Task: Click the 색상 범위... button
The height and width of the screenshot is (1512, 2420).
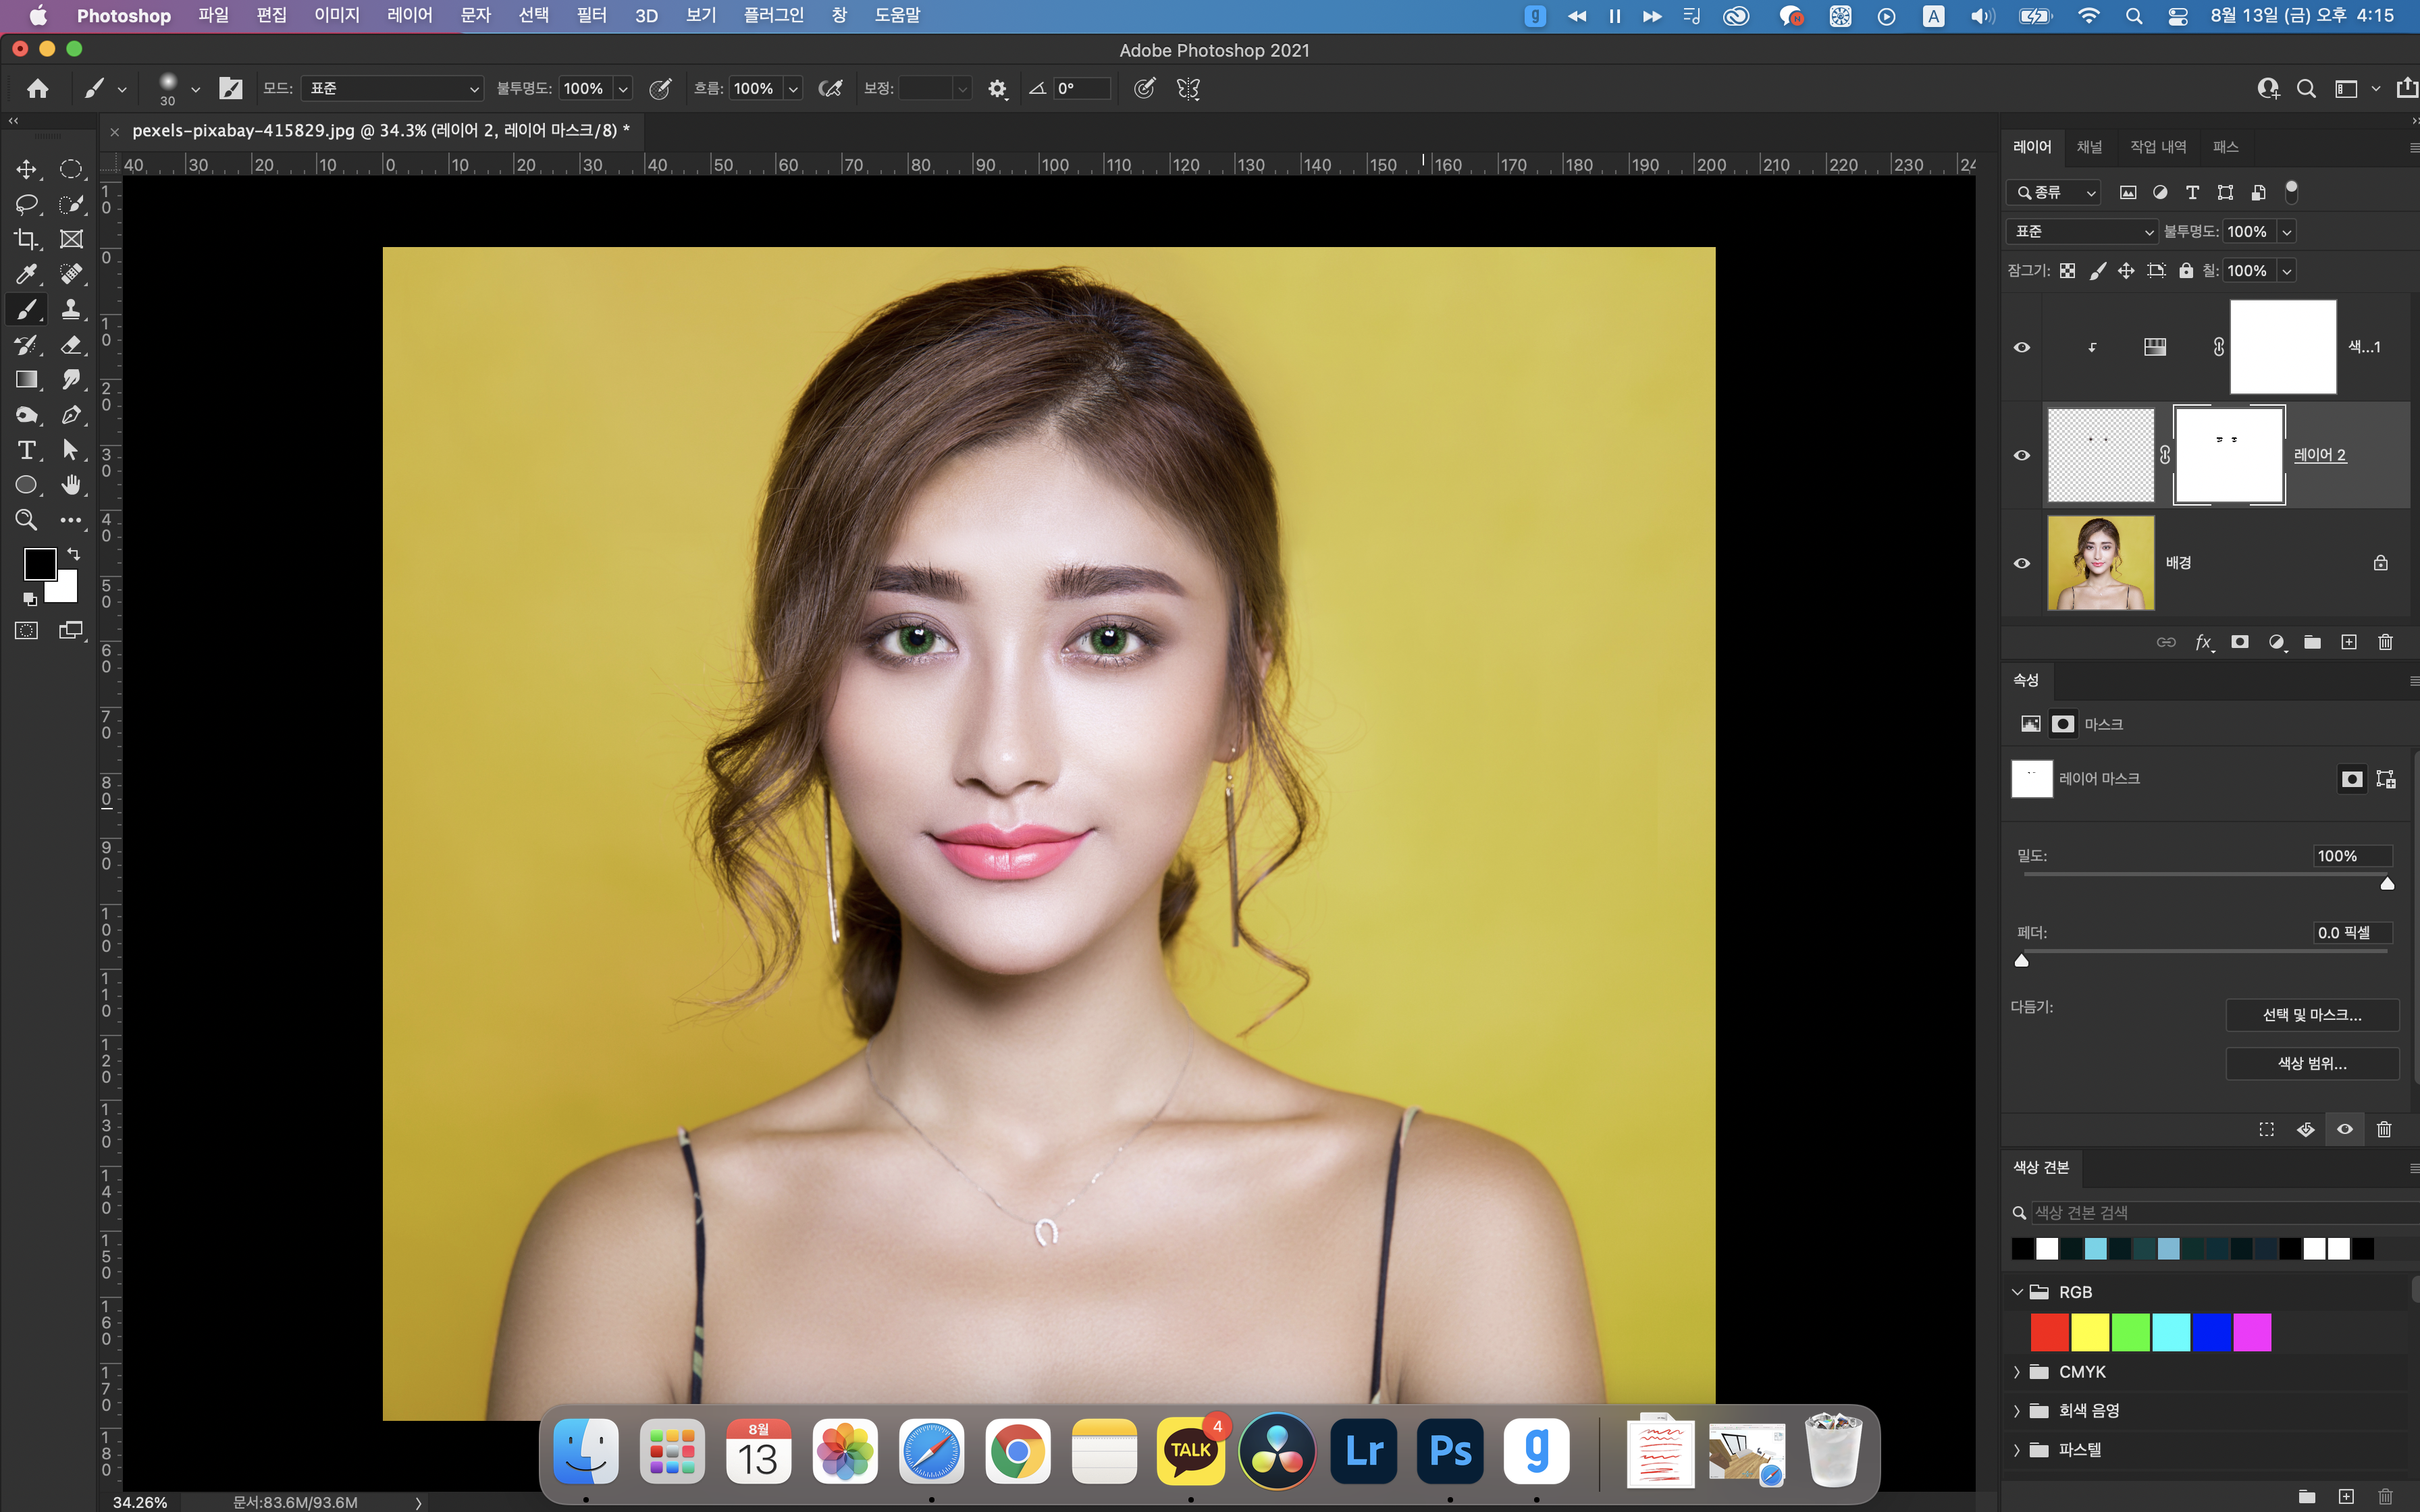Action: pos(2311,1063)
